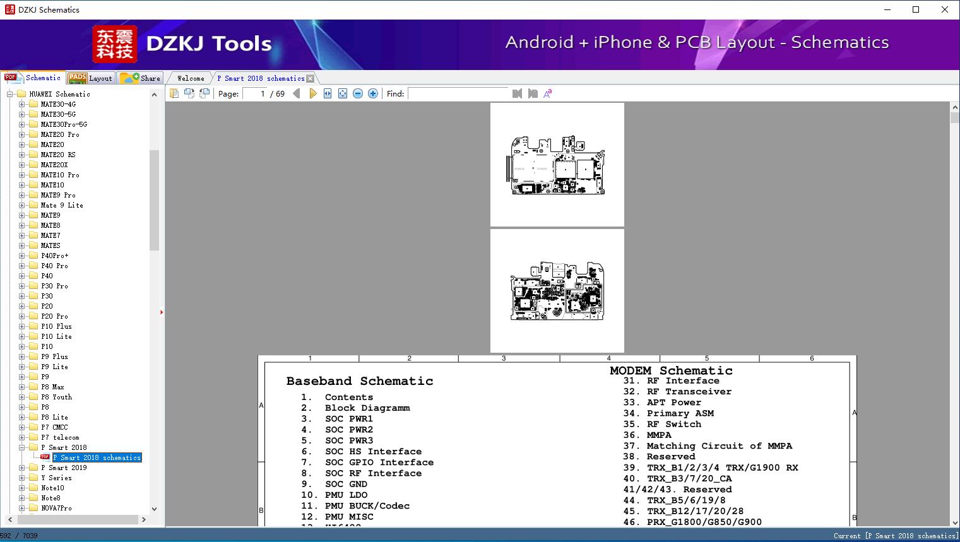Collapse the HUAWEI Schematic root node
The width and height of the screenshot is (960, 542).
pos(10,94)
